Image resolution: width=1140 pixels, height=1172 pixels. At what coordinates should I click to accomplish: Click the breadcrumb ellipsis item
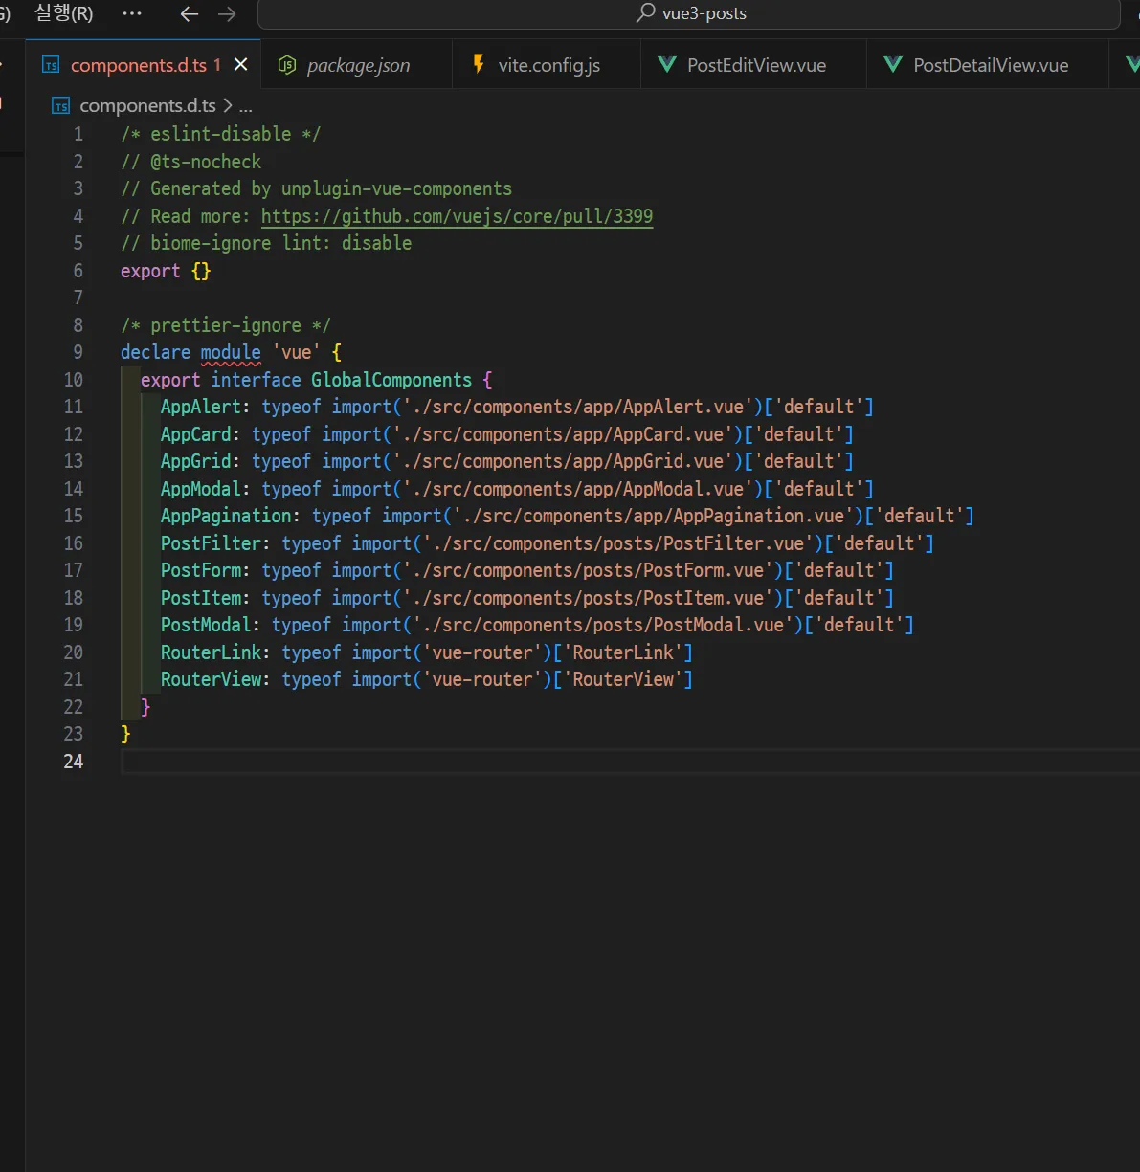point(246,106)
